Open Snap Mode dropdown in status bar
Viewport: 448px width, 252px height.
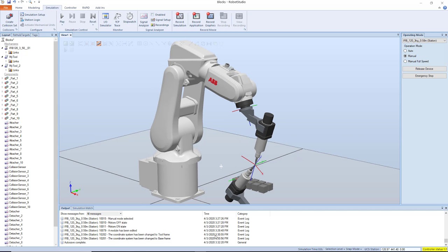[354, 249]
